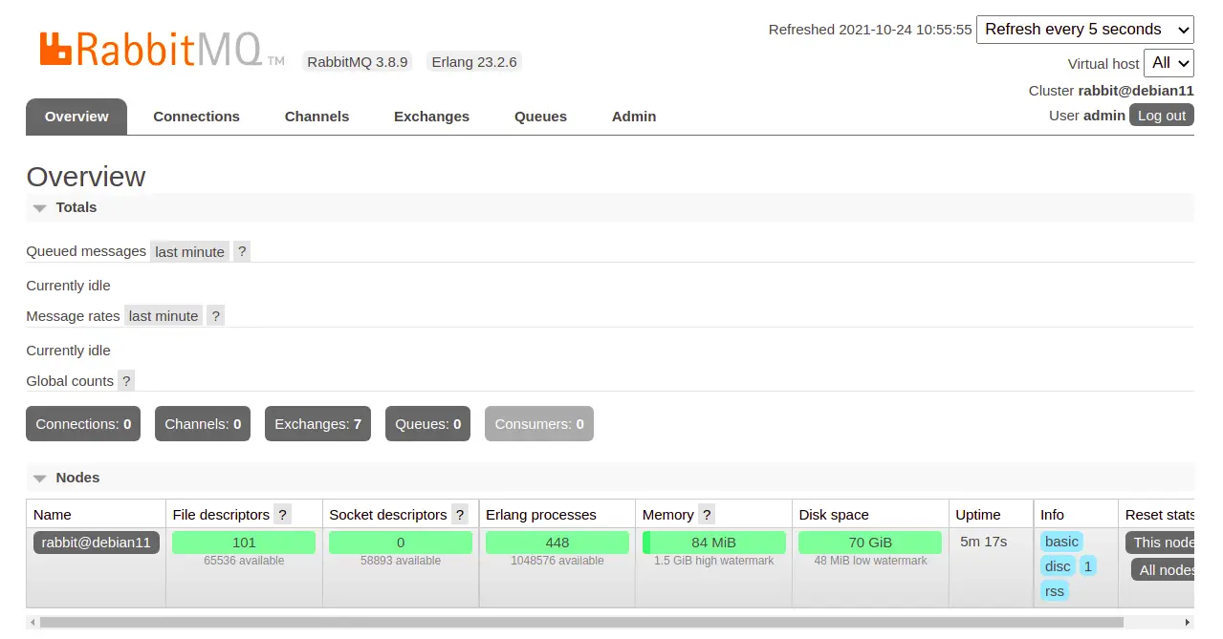Open the help for Message rates
This screenshot has width=1223, height=639.
(215, 315)
